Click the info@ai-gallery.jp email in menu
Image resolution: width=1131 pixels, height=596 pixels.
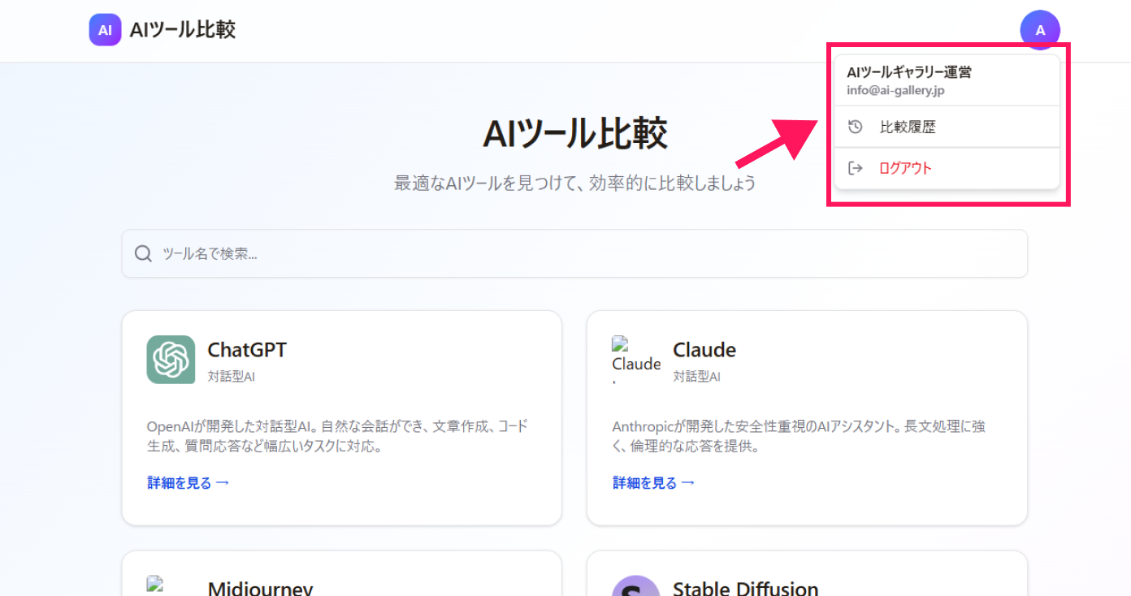pos(895,90)
